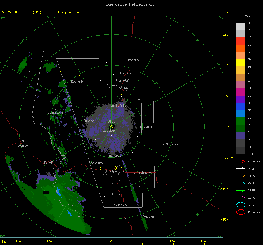Viewport: 263px width, 245px height.
Task: Click the asterisk marker east of Innisfail
Action: 139,100
